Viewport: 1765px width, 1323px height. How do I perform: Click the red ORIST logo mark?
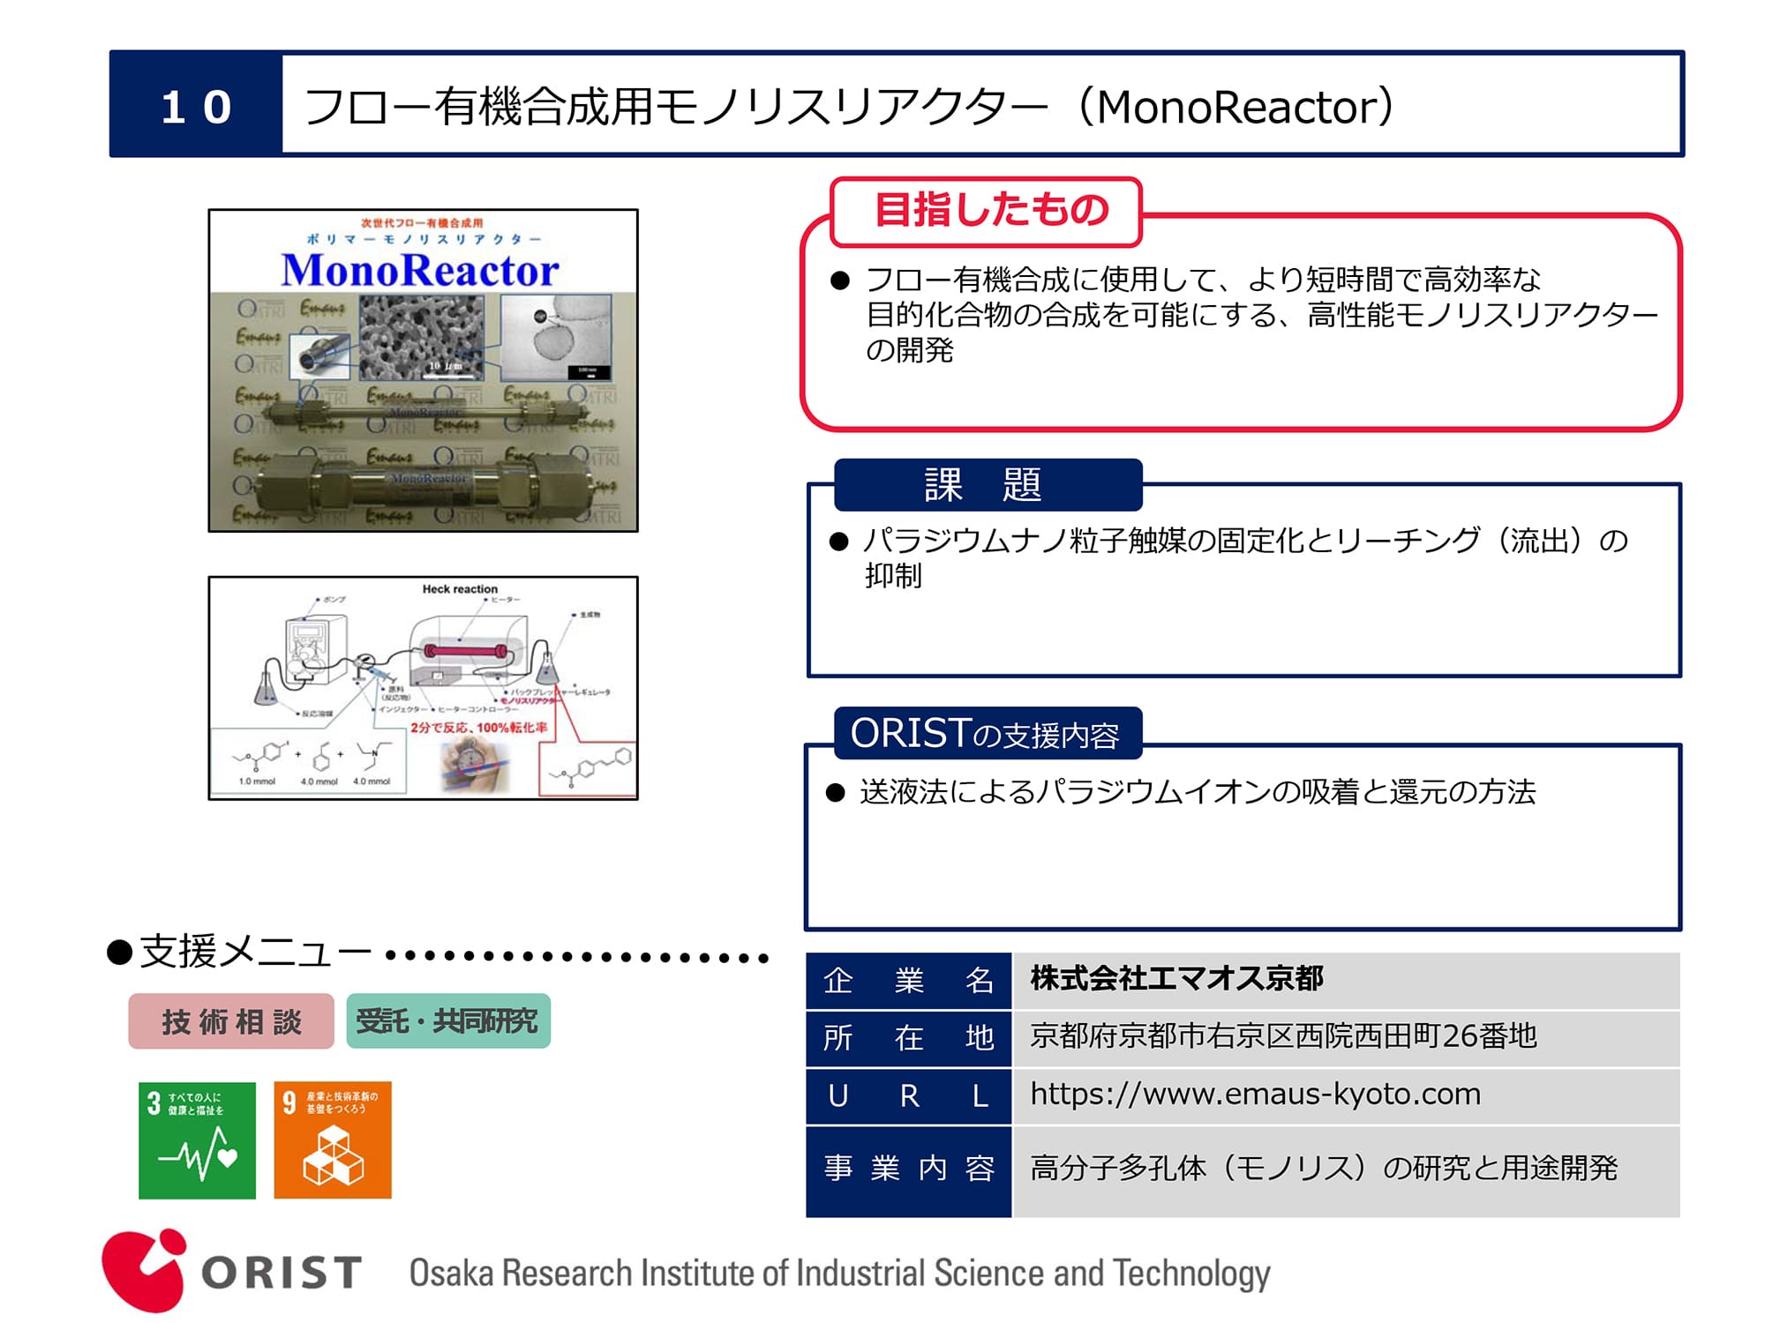click(144, 1270)
